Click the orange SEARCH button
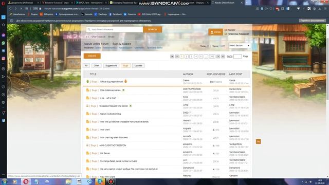The width and height of the screenshot is (329, 185). click(x=153, y=30)
